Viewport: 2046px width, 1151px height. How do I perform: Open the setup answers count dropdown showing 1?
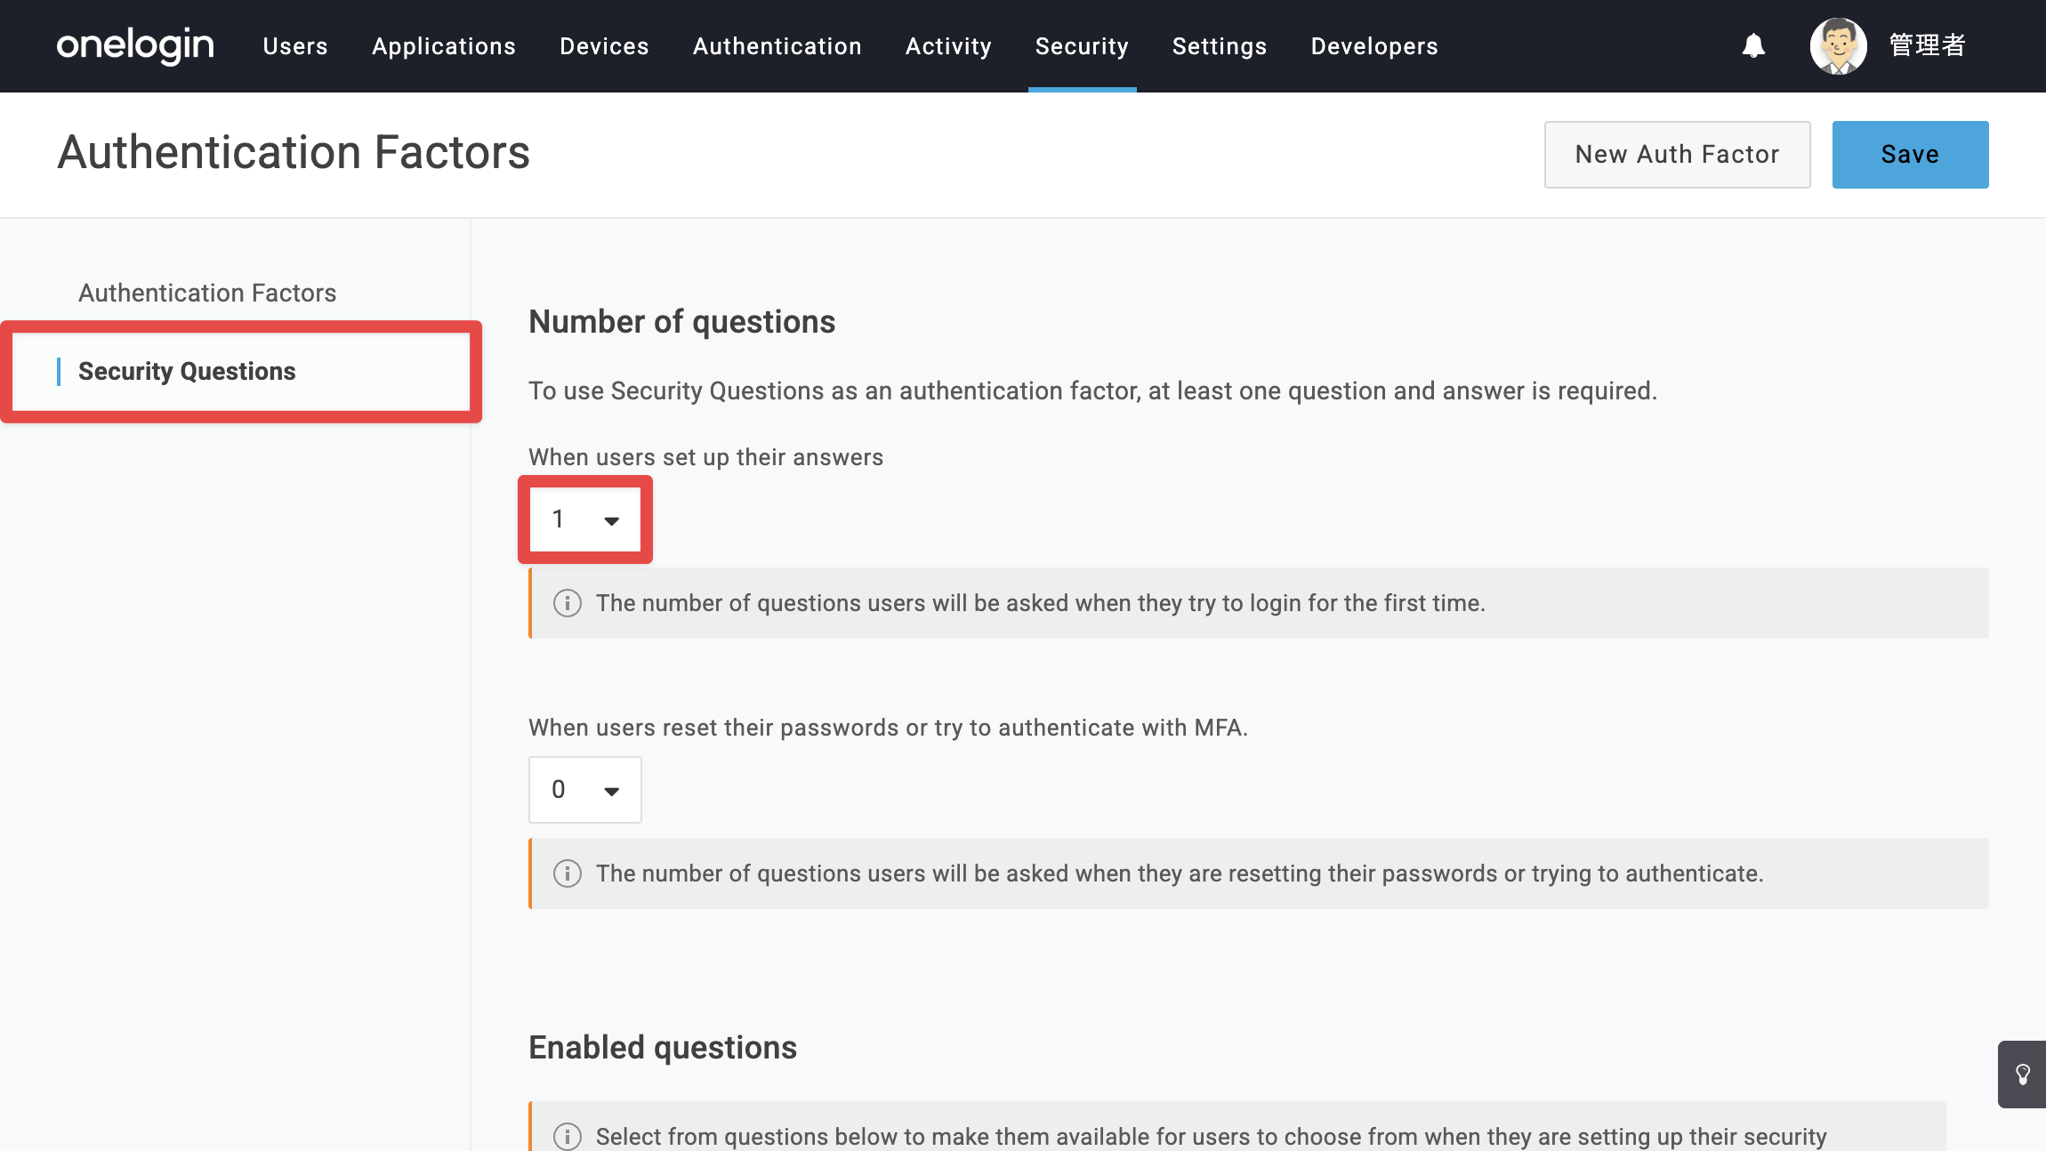click(x=585, y=519)
